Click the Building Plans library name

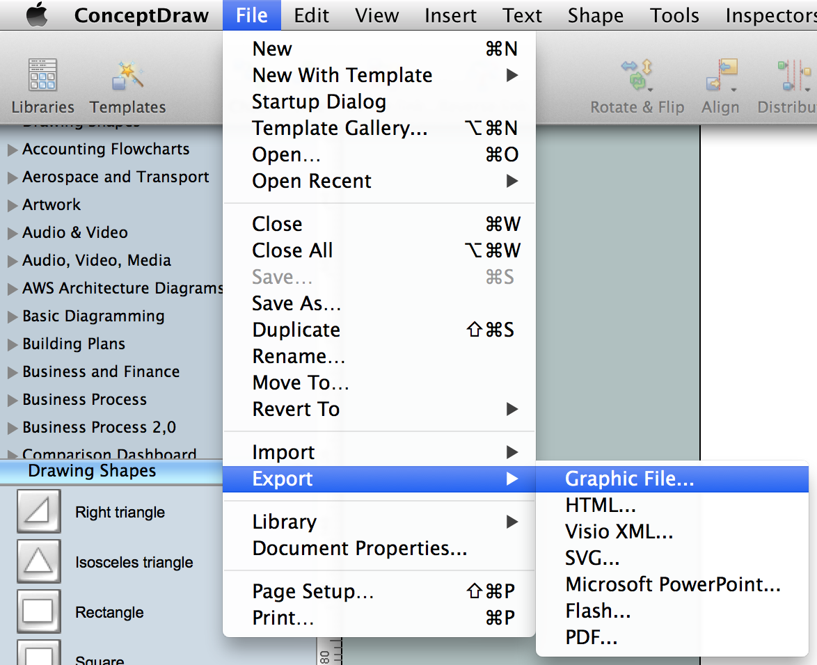tap(74, 344)
